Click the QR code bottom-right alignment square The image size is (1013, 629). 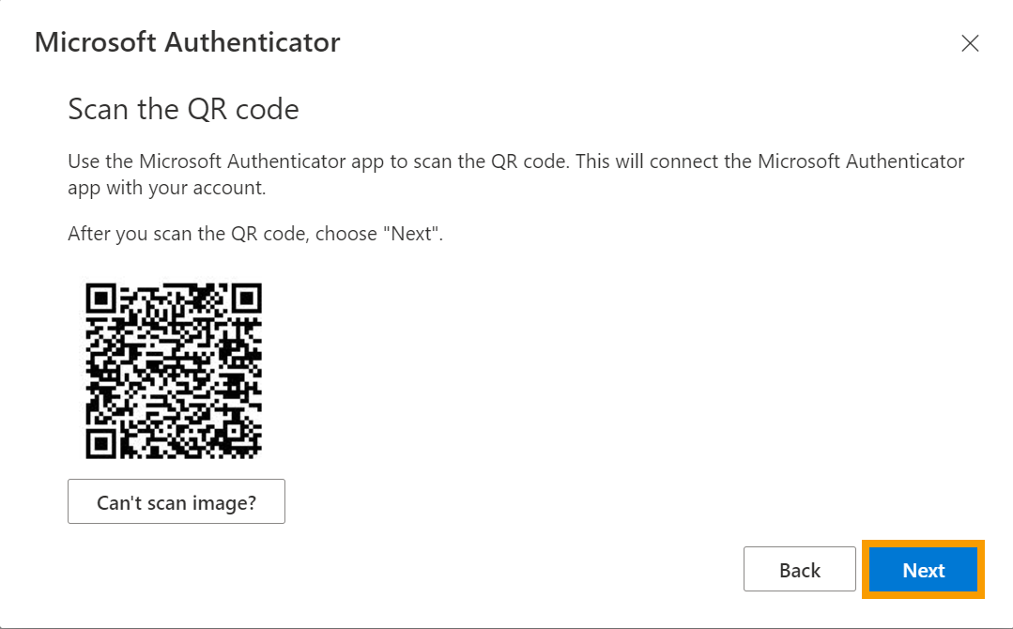click(233, 431)
